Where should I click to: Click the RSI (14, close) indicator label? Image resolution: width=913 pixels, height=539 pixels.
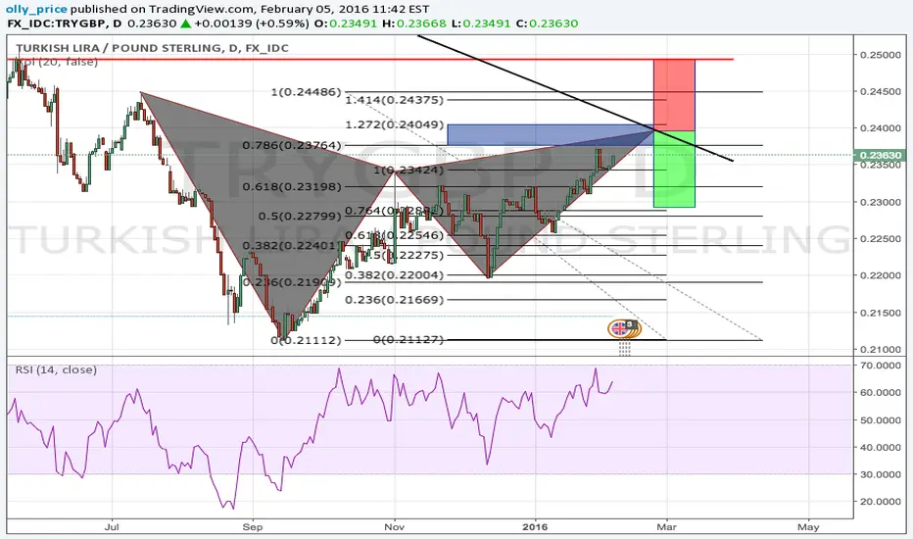click(56, 370)
